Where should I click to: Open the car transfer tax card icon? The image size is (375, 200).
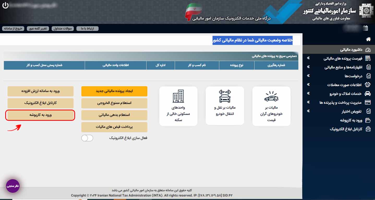[225, 96]
